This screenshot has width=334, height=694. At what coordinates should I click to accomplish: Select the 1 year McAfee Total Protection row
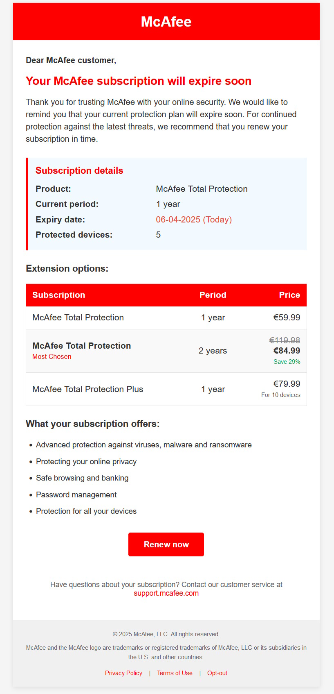pyautogui.click(x=166, y=318)
